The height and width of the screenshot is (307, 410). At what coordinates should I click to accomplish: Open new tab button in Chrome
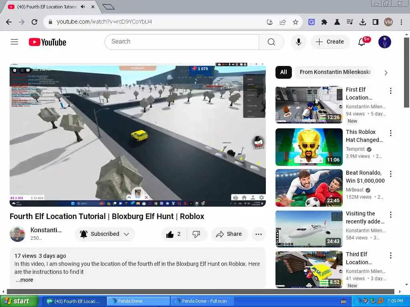point(108,7)
